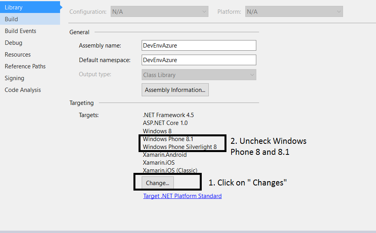Expand the Output type combo box
The image size is (376, 233).
199,75
